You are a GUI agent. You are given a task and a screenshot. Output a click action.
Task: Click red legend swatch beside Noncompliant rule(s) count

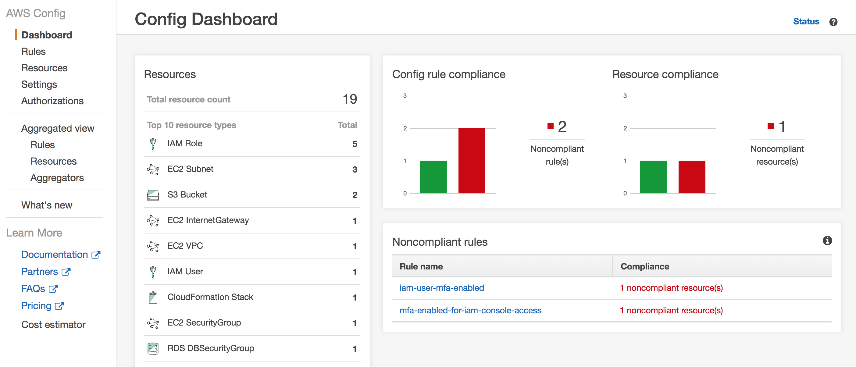click(x=550, y=126)
